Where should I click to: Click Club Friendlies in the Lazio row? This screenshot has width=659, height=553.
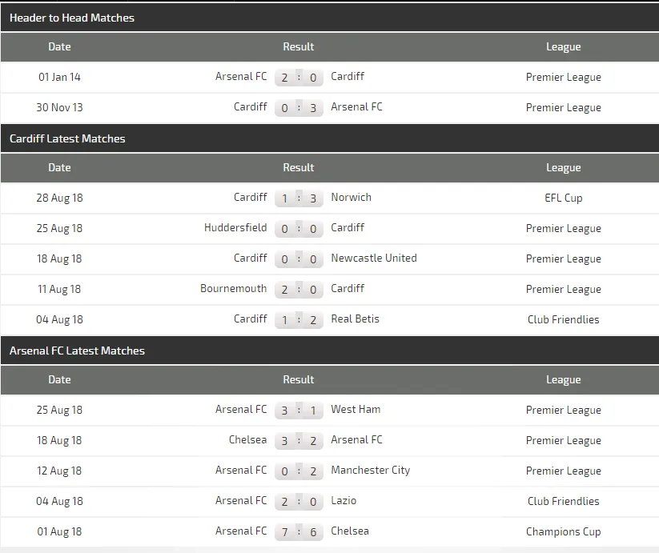point(563,501)
